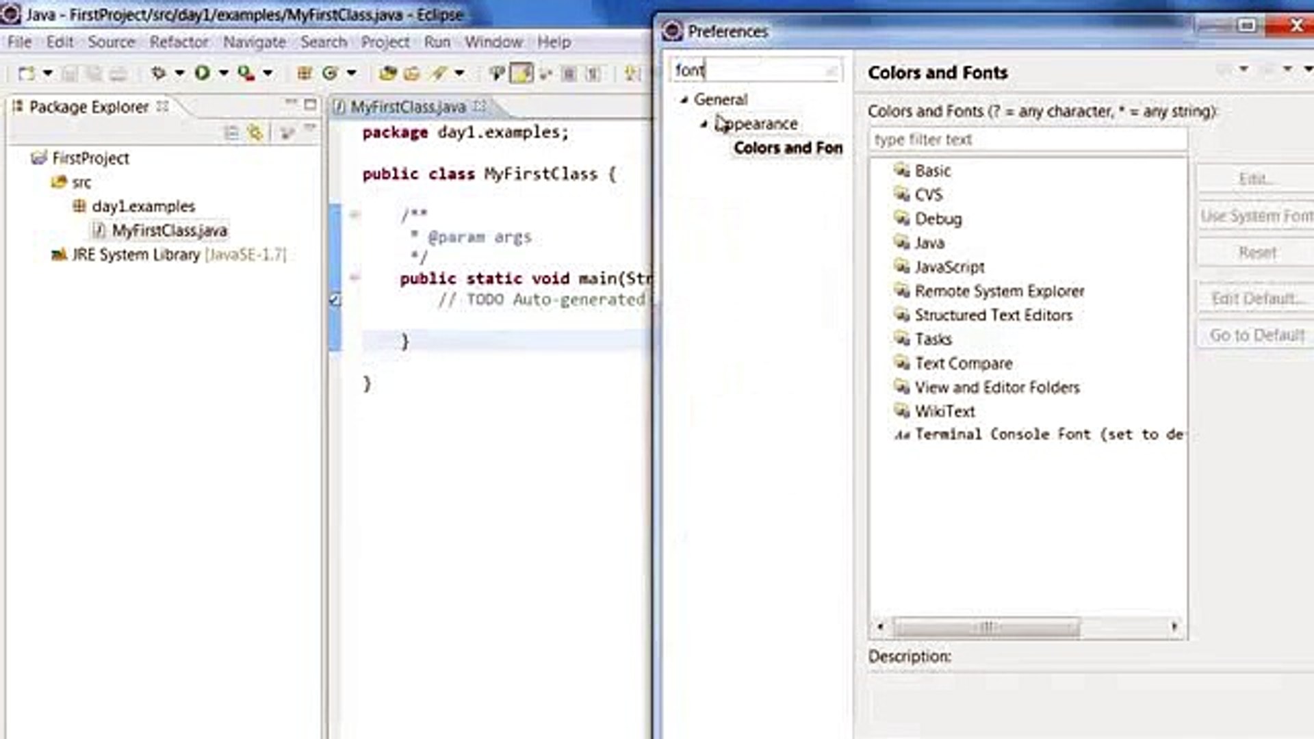The height and width of the screenshot is (739, 1314).
Task: Expand the Appearance node in Preferences tree
Action: click(x=703, y=124)
